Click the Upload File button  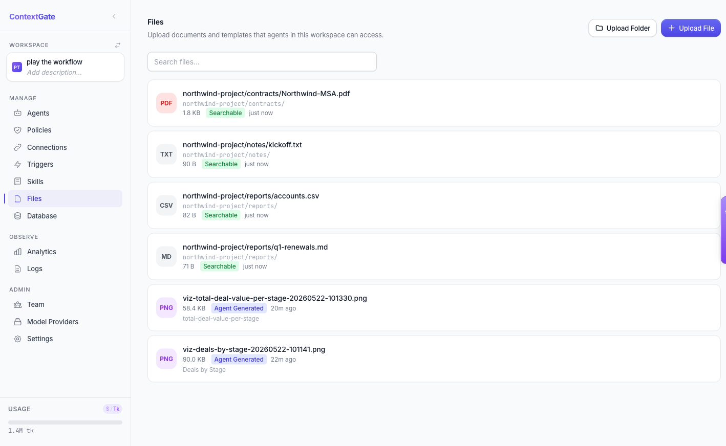click(691, 28)
